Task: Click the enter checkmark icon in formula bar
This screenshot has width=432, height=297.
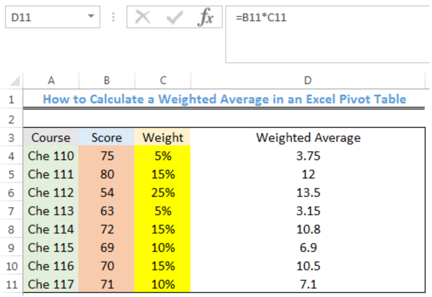Action: click(175, 17)
